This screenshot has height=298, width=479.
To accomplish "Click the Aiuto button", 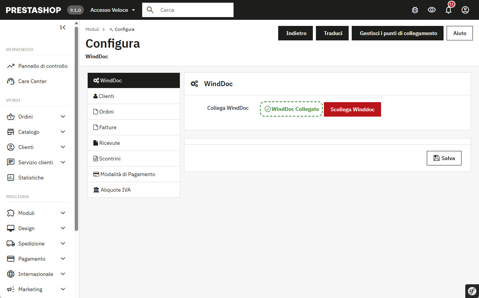I will pos(460,33).
